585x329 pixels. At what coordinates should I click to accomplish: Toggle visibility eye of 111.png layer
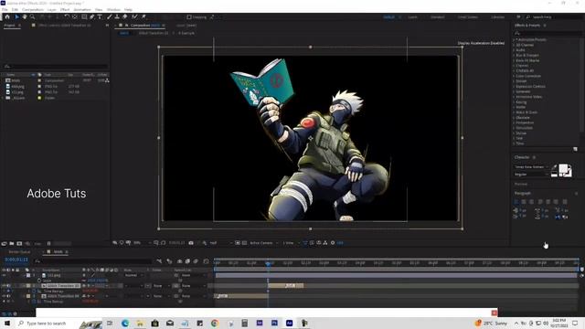pos(4,275)
